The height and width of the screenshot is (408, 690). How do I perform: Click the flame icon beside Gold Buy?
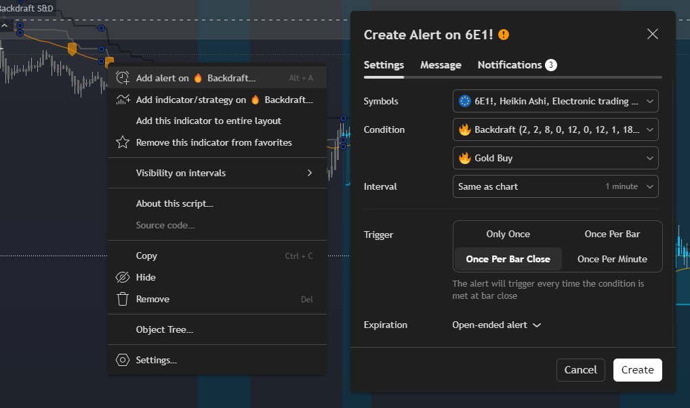[465, 157]
